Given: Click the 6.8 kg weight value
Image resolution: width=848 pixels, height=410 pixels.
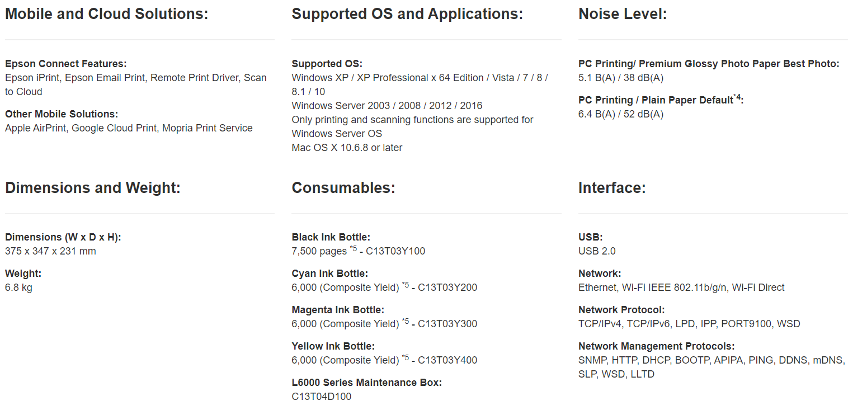Looking at the screenshot, I should (18, 288).
